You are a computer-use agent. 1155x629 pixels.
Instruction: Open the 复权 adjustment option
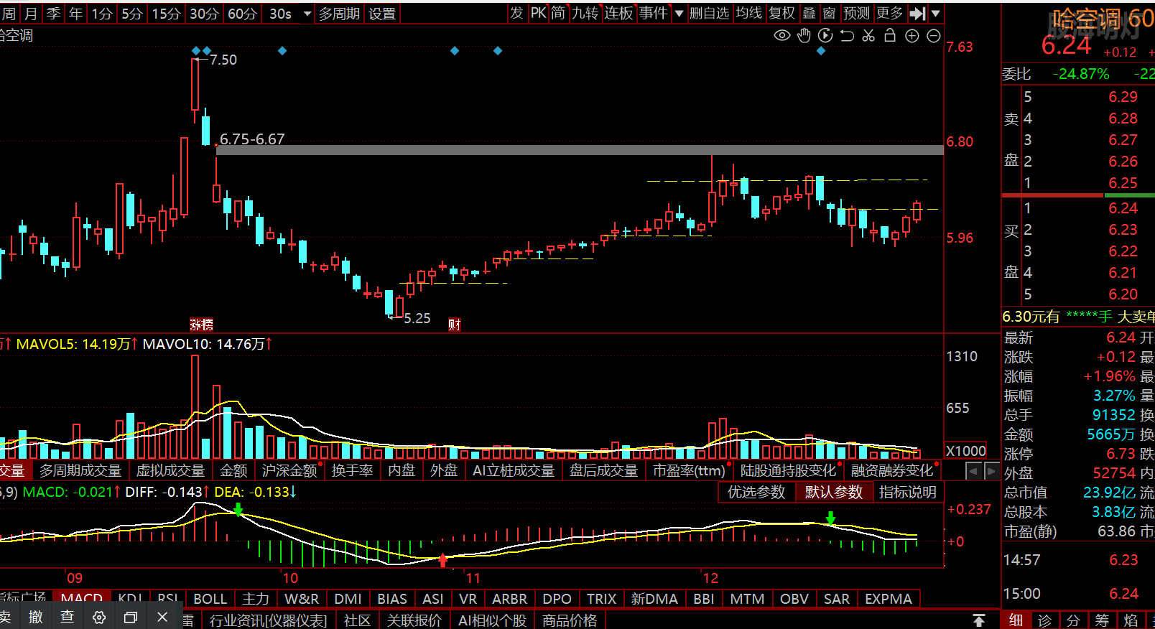[x=781, y=13]
